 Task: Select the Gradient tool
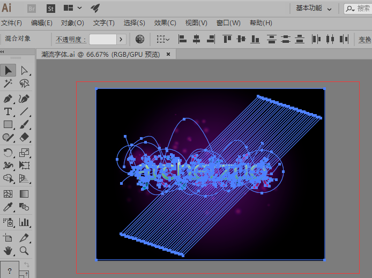(x=24, y=194)
